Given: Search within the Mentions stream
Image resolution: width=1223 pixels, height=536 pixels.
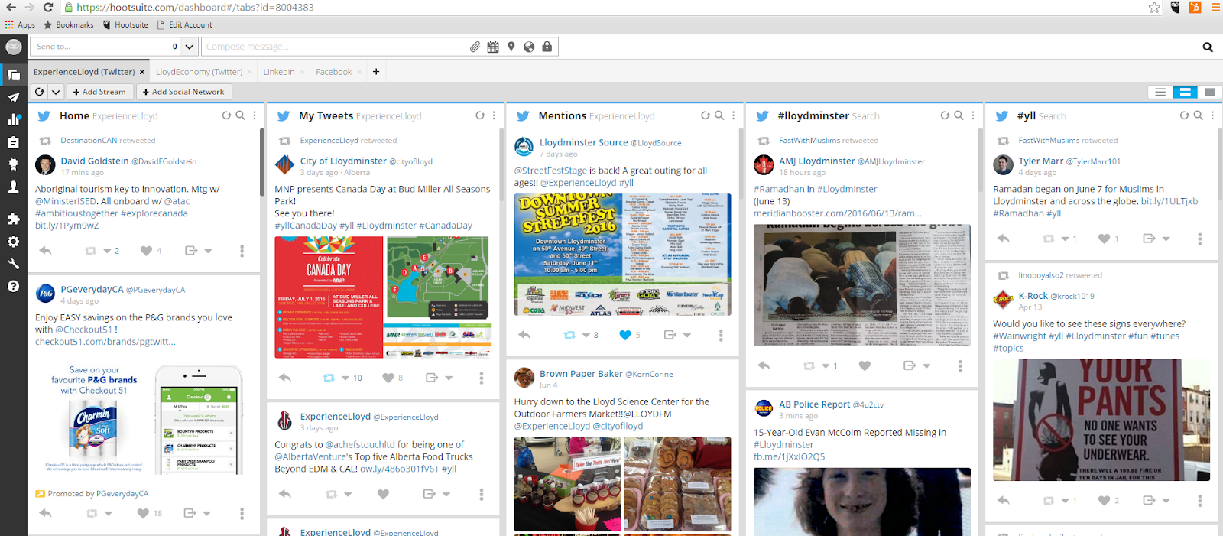Looking at the screenshot, I should 719,115.
